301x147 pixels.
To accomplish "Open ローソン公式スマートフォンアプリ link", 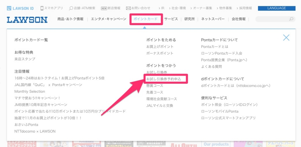I will click(x=228, y=118).
